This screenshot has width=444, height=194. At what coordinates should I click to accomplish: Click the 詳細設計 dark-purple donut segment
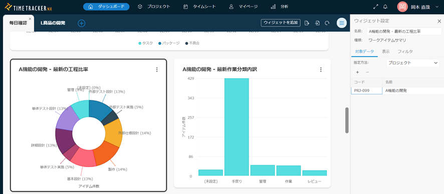coord(64,140)
